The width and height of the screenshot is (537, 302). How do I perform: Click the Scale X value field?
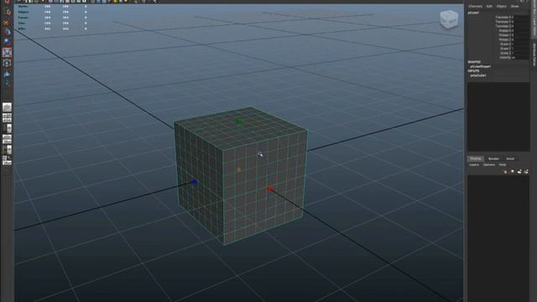pyautogui.click(x=521, y=44)
